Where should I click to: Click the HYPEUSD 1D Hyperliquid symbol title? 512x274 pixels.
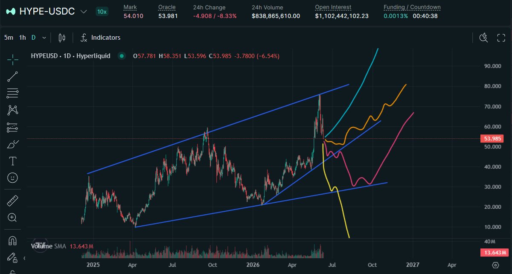(70, 56)
